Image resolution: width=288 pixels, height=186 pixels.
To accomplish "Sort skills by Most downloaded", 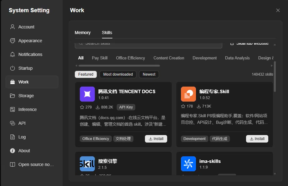I will (x=118, y=74).
